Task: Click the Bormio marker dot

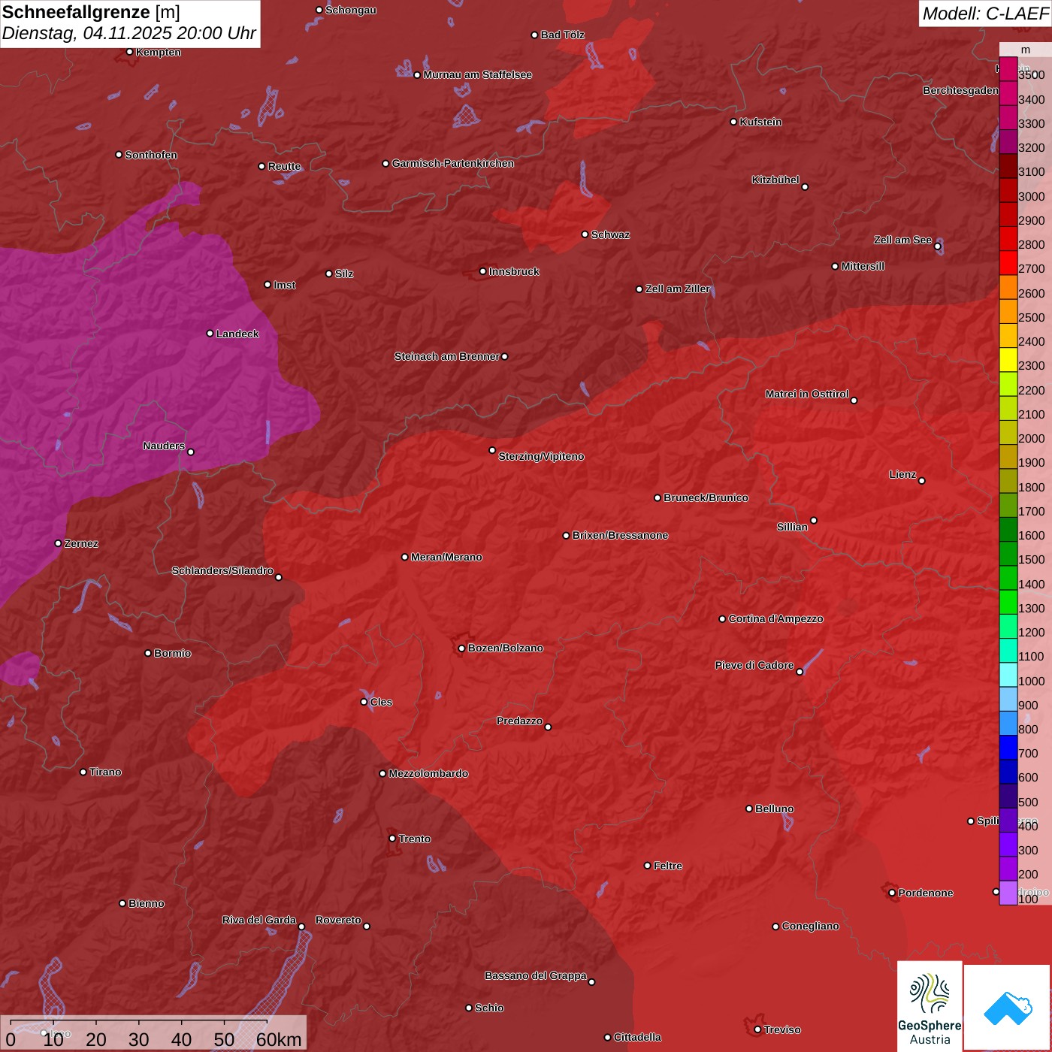Action: 148,653
